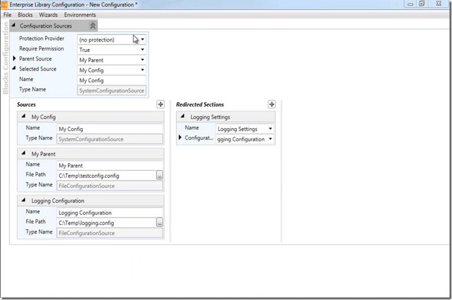
Task: Close the Enterprise Library window
Action: coord(439,4)
